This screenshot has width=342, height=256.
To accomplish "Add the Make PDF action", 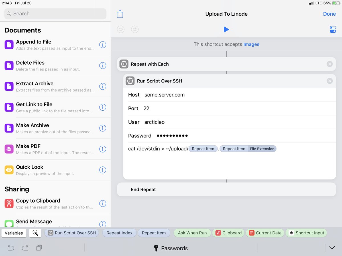I will tap(55, 149).
